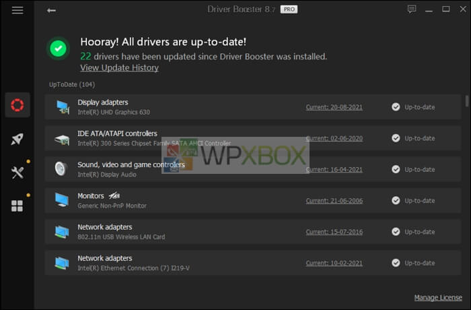Select the 802.11n USB Wireless LAN Card text

[121, 237]
